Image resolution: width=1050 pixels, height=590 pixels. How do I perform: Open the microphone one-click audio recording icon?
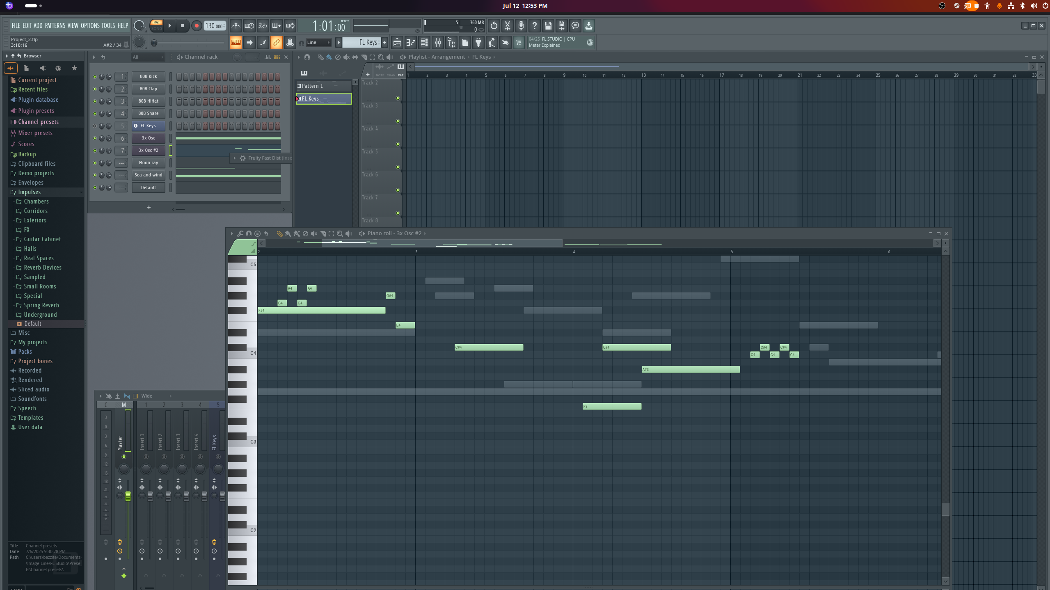tap(521, 25)
